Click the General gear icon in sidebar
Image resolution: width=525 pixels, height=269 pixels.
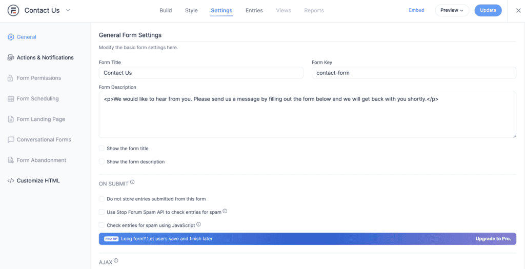point(11,37)
